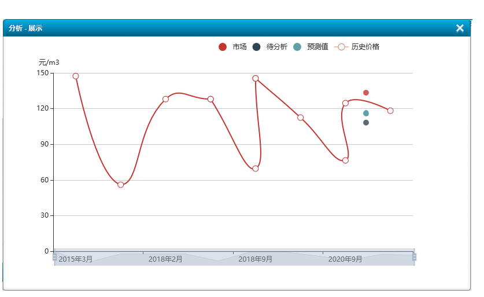Click the 2015年3月 label in zoom bar
484x297 pixels.
76,259
